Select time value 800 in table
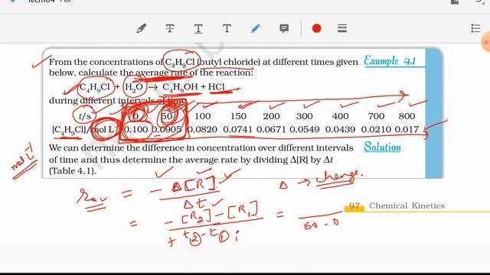This screenshot has height=275, width=490. pyautogui.click(x=407, y=116)
